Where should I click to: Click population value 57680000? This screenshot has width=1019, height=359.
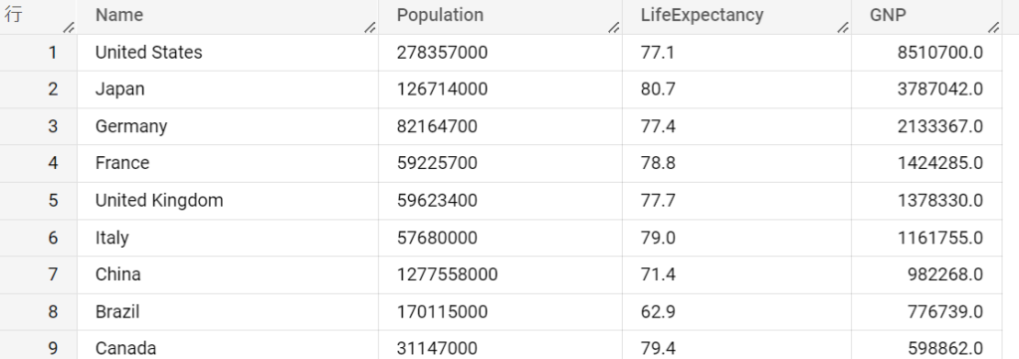coord(437,238)
